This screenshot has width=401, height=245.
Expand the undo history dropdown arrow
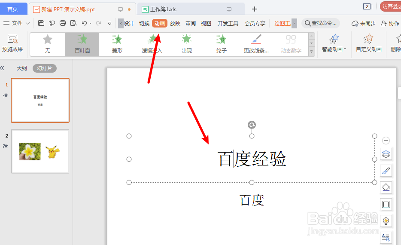[90, 24]
